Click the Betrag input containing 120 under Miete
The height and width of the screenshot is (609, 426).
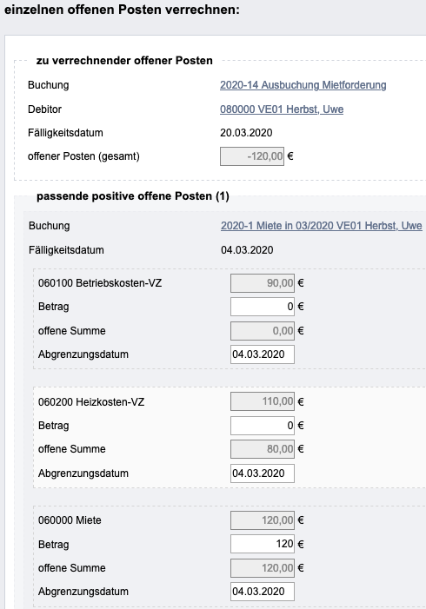click(263, 544)
